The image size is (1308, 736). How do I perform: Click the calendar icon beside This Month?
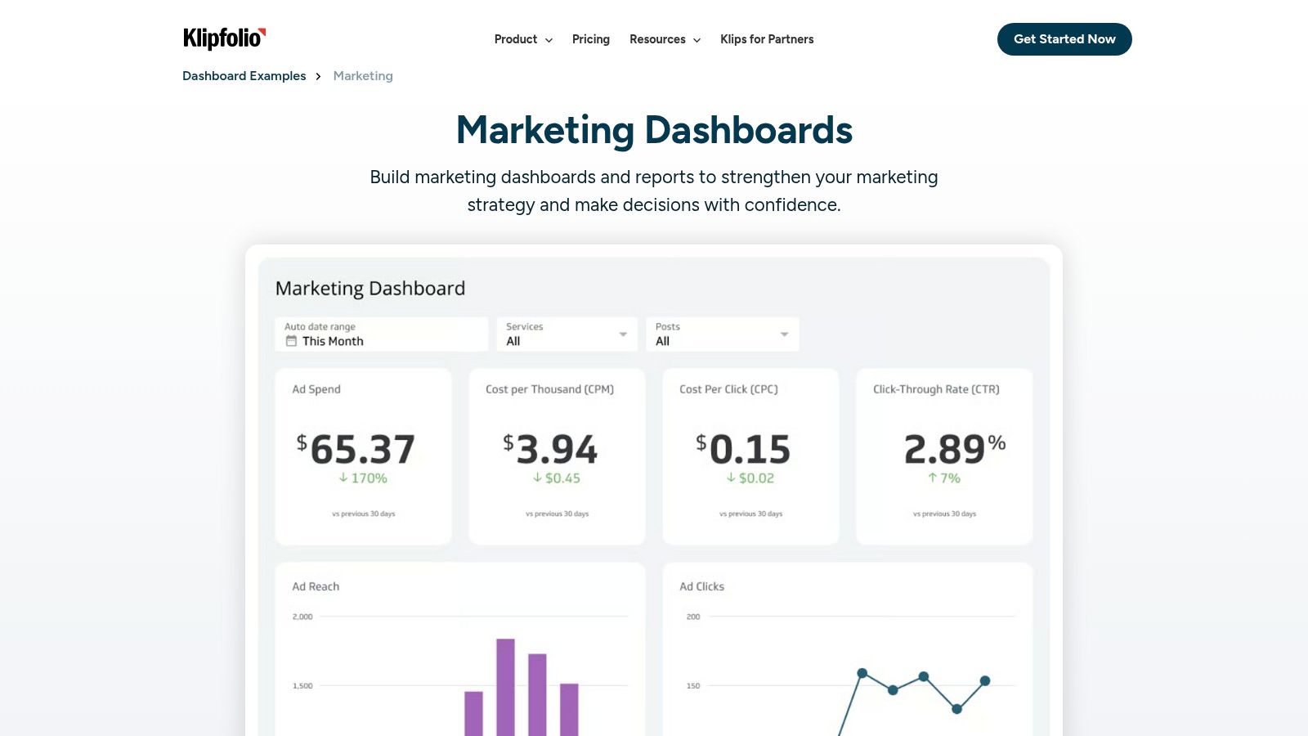292,341
